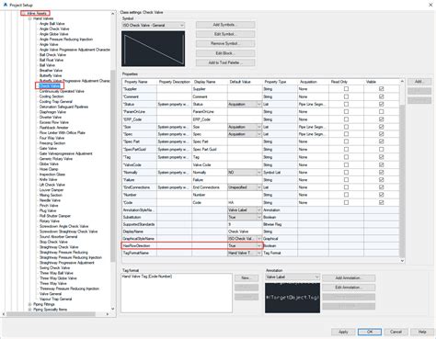Toggle Visible checkbox for SpecPartGuid row
The width and height of the screenshot is (436, 339).
pos(381,149)
